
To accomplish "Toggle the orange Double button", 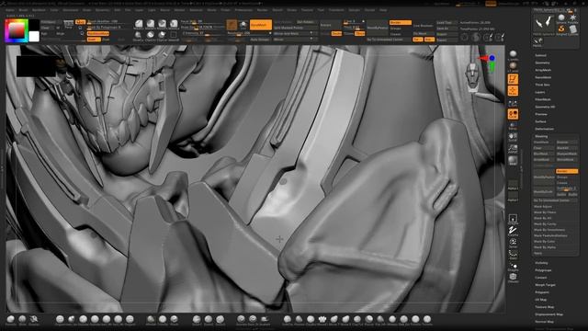I will 336,33.
